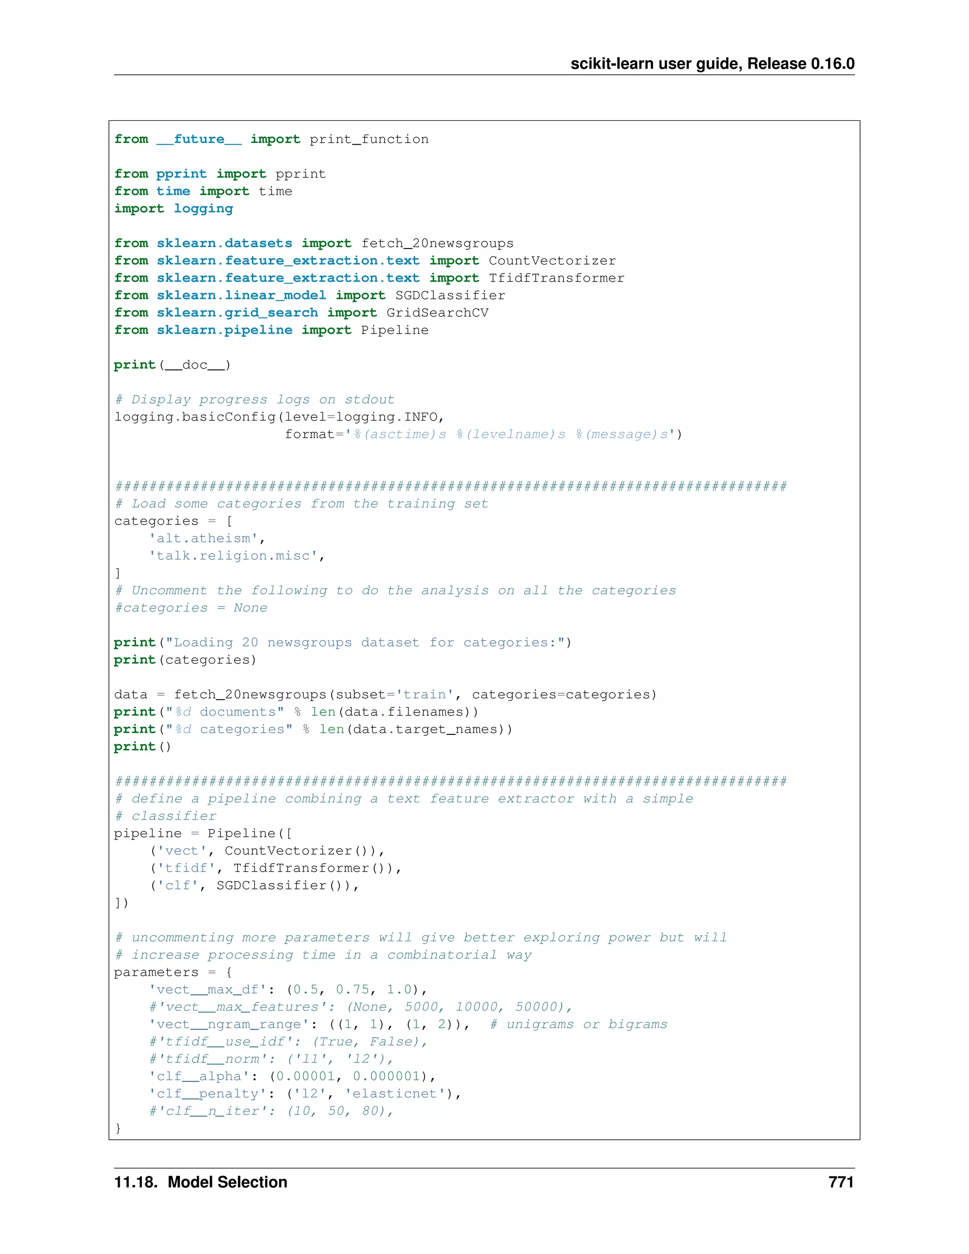Click the line 'data = fetch_20newsgroups(subset='train', ...'
The height and width of the screenshot is (1254, 969).
click(x=385, y=695)
